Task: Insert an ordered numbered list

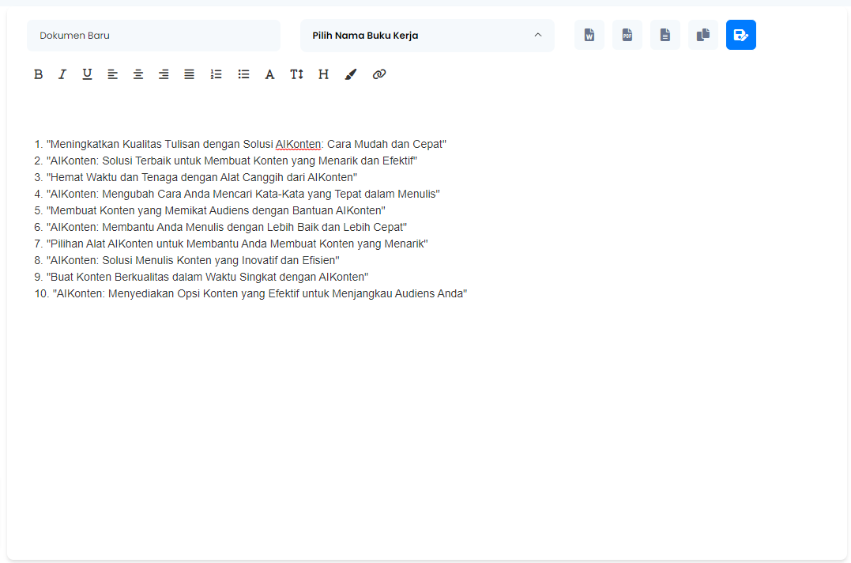Action: (x=216, y=74)
